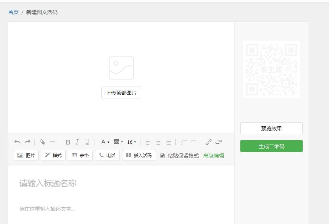The image size is (329, 224).
Task: Open the font size dropdown
Action: [x=132, y=142]
